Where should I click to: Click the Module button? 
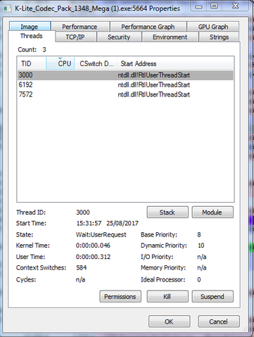(212, 212)
